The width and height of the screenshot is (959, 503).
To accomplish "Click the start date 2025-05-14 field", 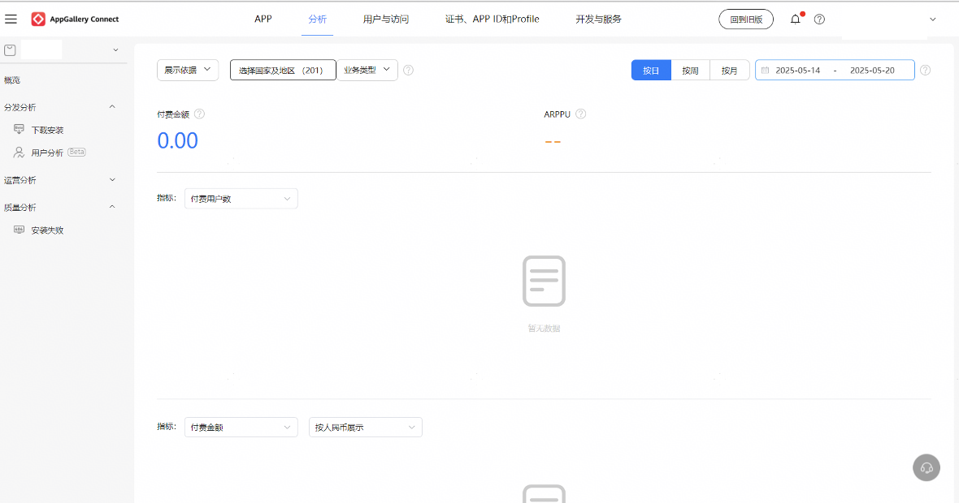I will [797, 71].
